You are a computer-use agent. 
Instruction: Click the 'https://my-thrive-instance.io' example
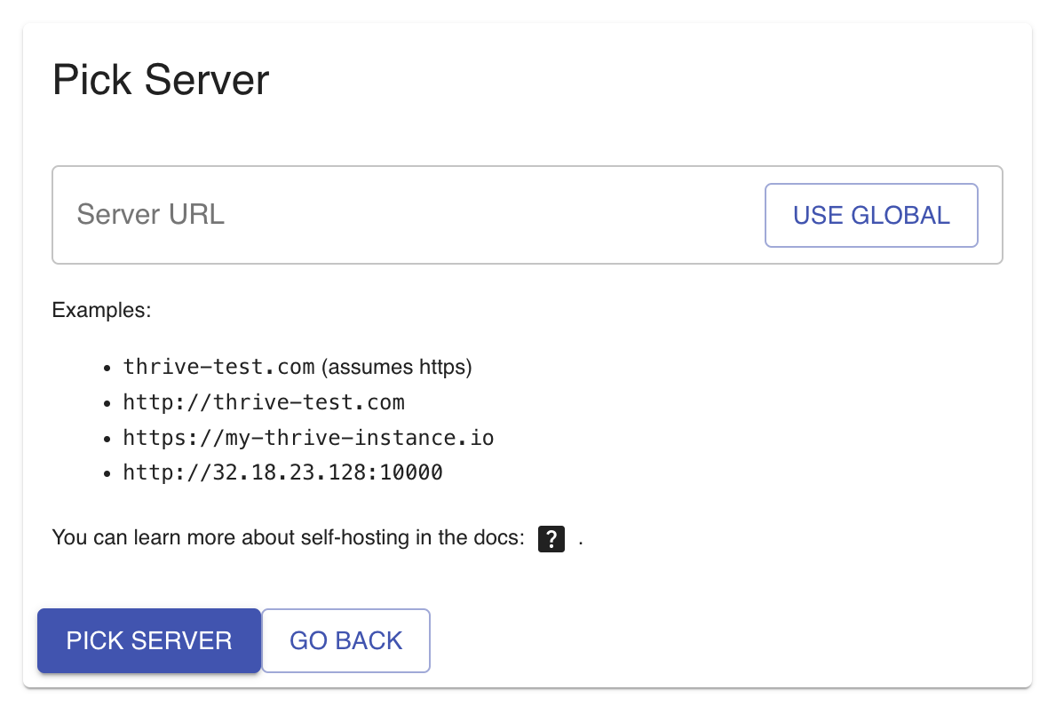click(x=308, y=437)
